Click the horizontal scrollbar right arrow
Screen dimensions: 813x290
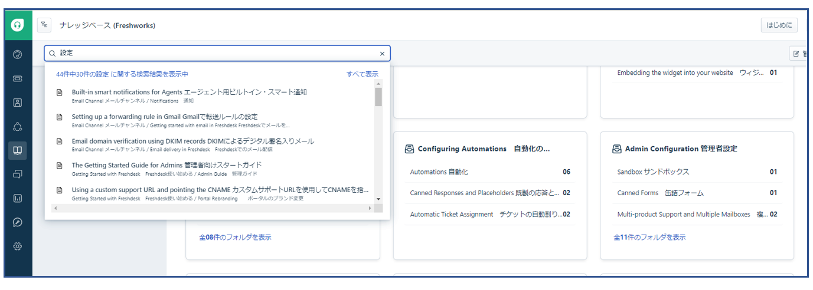click(370, 208)
